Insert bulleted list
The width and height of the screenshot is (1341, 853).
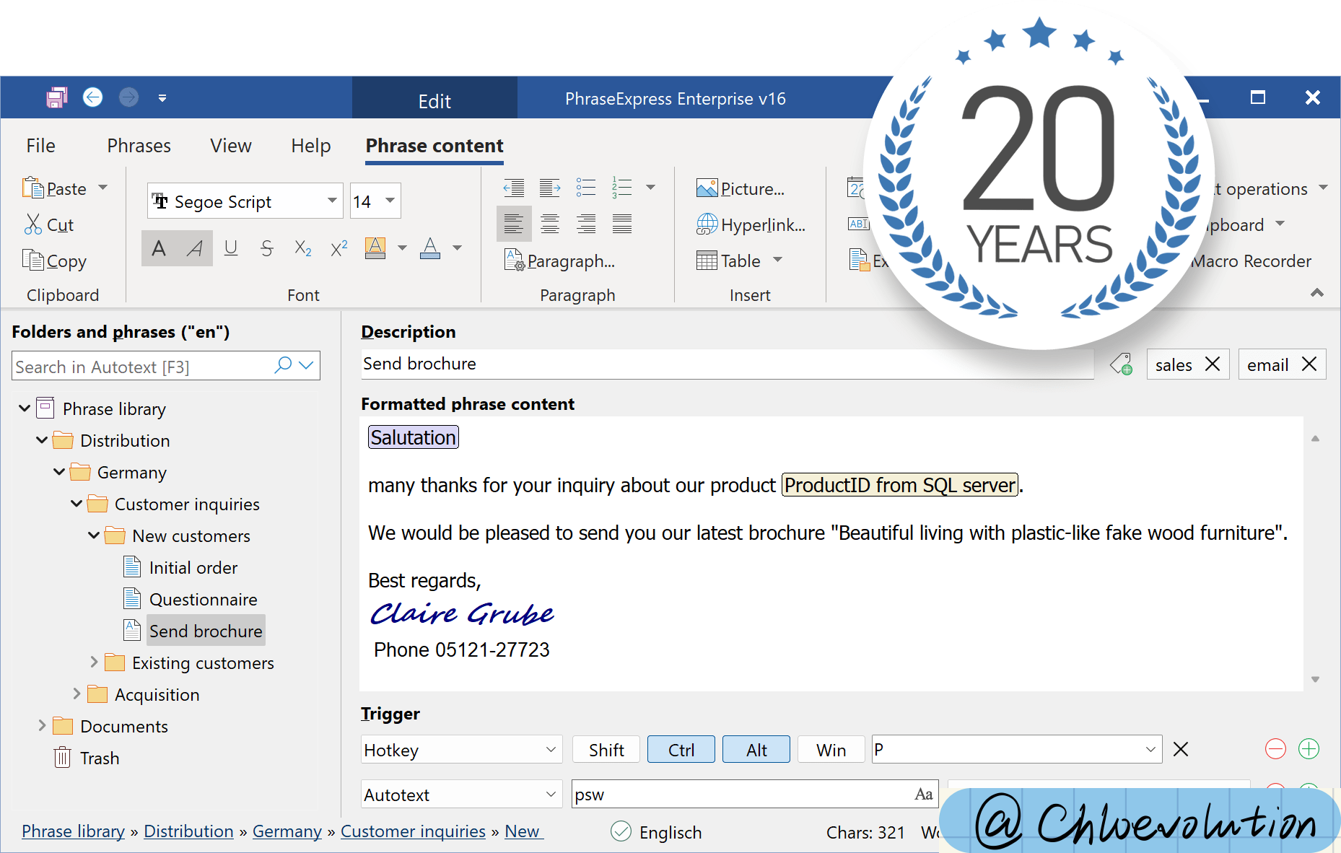(586, 188)
